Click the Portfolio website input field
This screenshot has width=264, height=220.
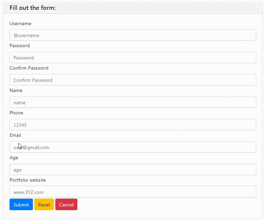[x=132, y=192]
